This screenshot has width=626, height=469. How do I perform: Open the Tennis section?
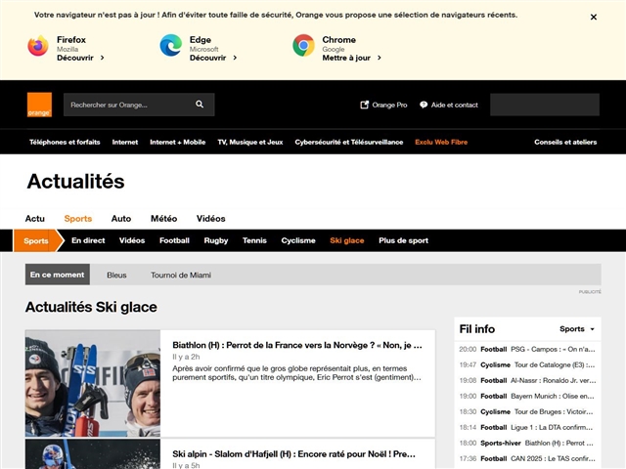point(254,240)
